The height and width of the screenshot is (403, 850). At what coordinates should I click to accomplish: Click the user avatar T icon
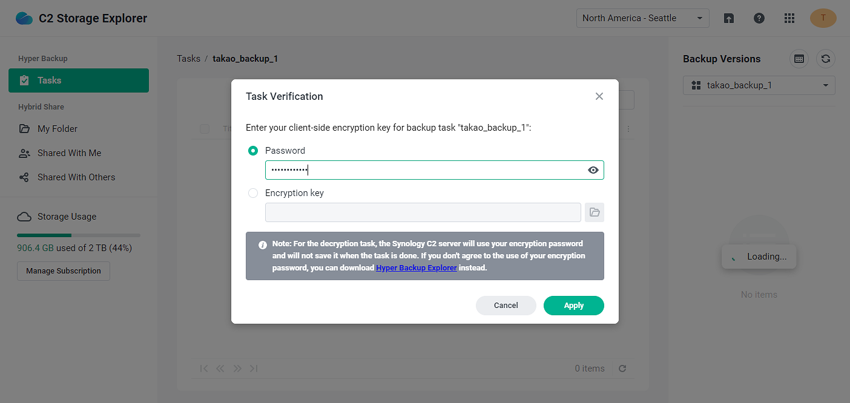pyautogui.click(x=823, y=18)
